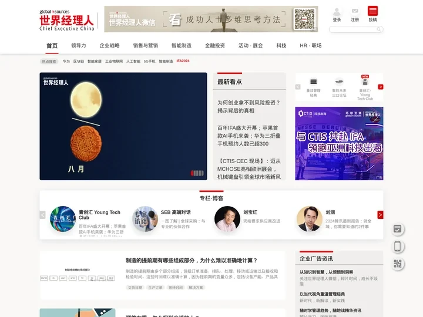
Task: Open the 世界经理人 logo
Action: point(66,20)
